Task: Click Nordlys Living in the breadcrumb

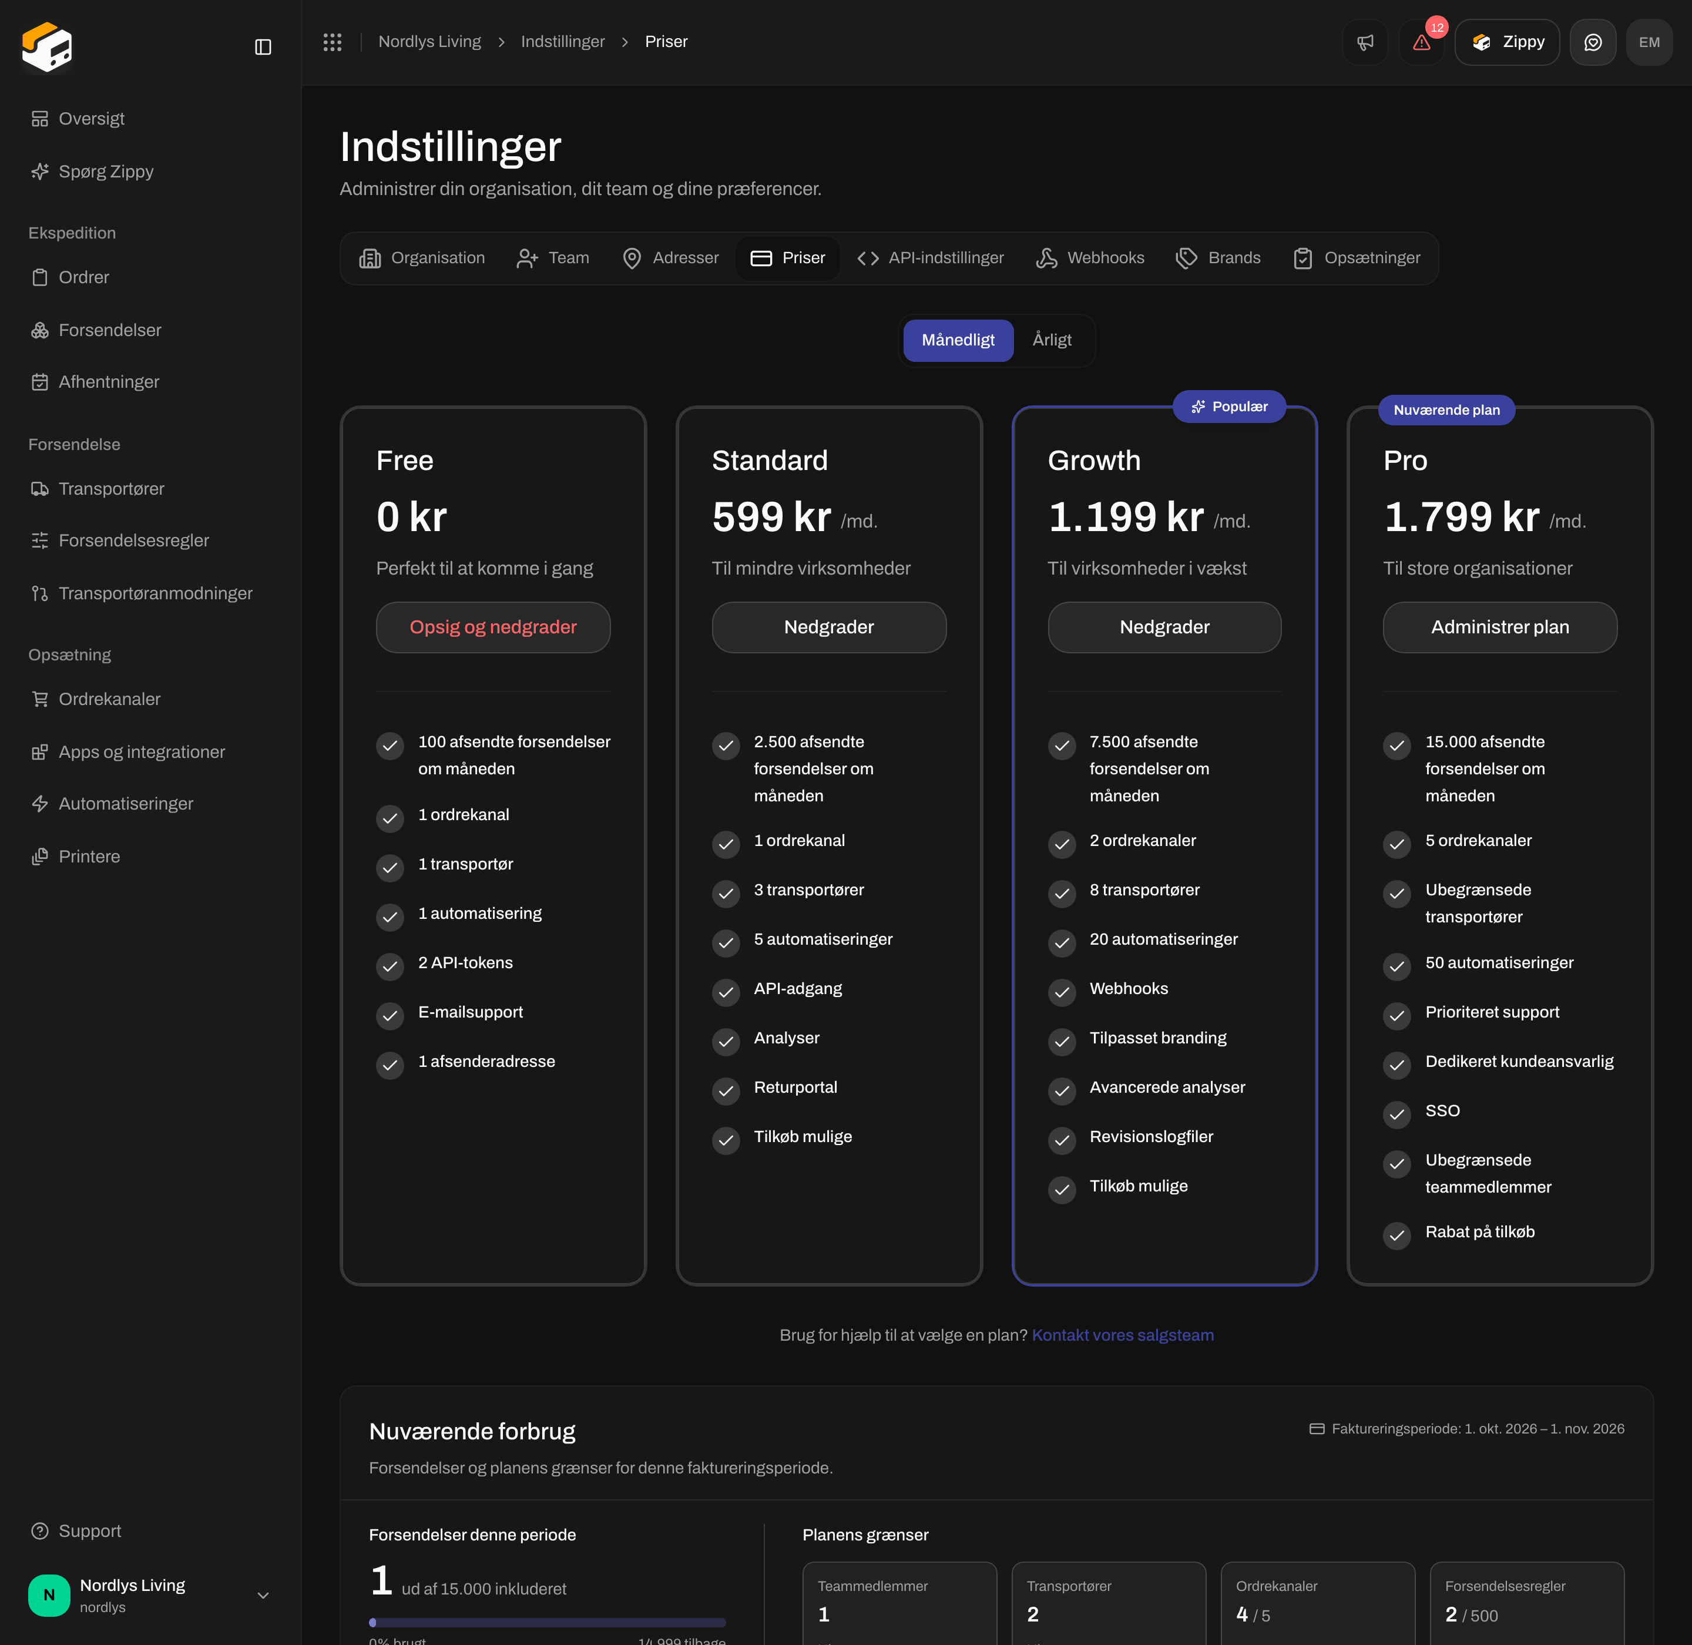Action: (x=429, y=42)
